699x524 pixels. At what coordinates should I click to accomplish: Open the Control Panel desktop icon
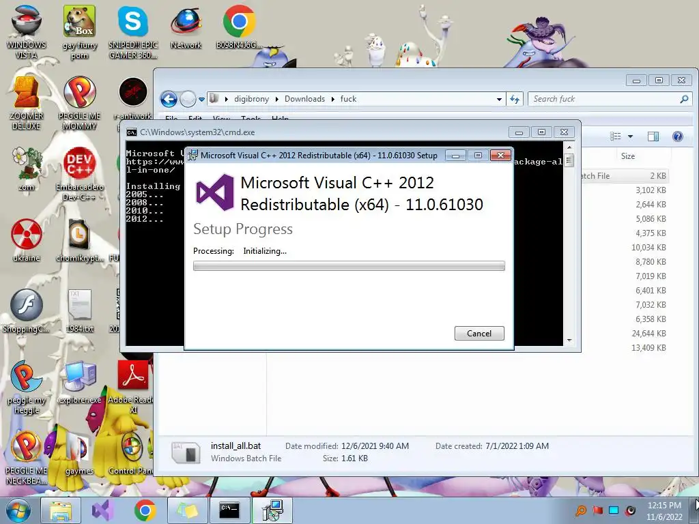tap(132, 453)
